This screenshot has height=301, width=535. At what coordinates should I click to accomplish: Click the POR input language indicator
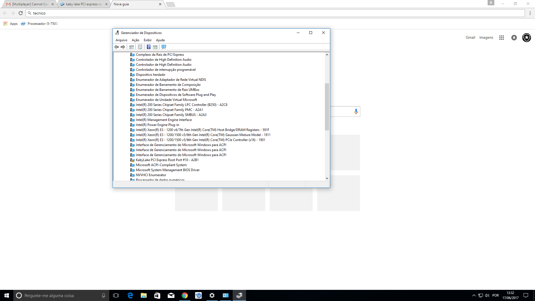pyautogui.click(x=496, y=295)
